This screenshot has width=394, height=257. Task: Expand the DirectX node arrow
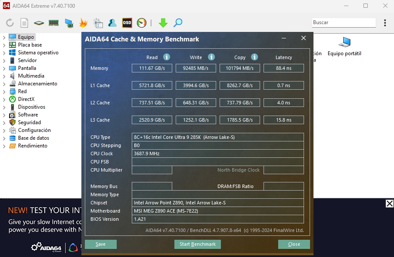(4, 100)
